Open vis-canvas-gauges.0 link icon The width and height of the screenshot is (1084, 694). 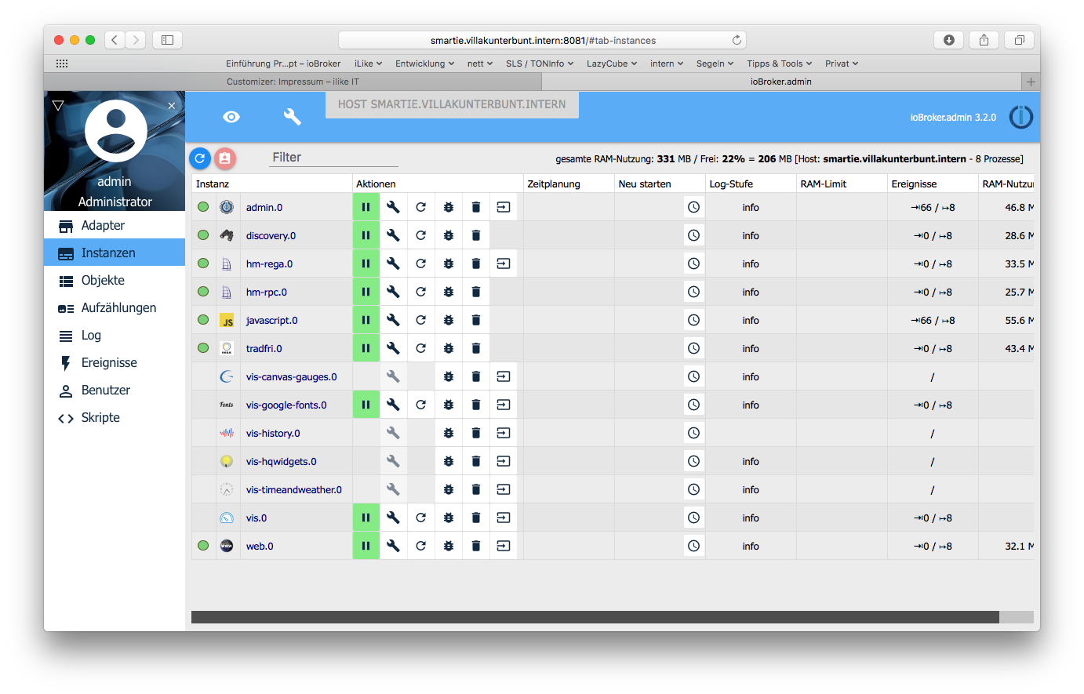pyautogui.click(x=504, y=376)
